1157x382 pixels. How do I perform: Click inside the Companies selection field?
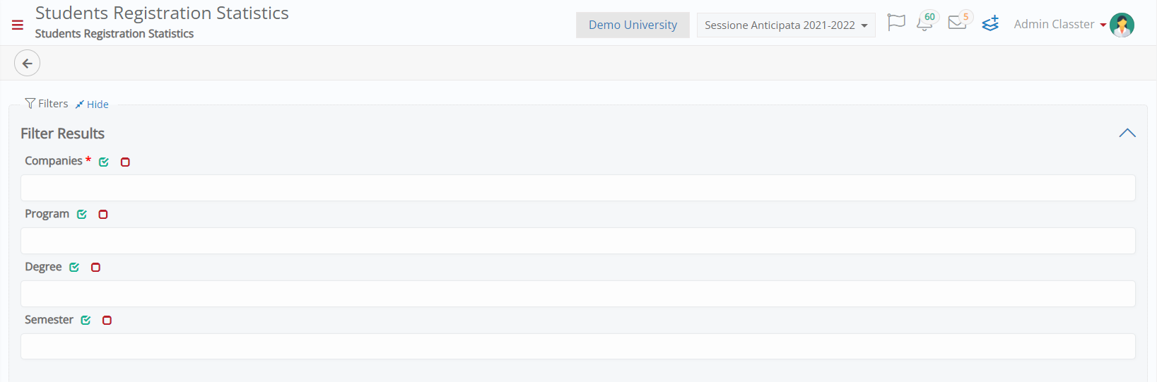point(578,188)
